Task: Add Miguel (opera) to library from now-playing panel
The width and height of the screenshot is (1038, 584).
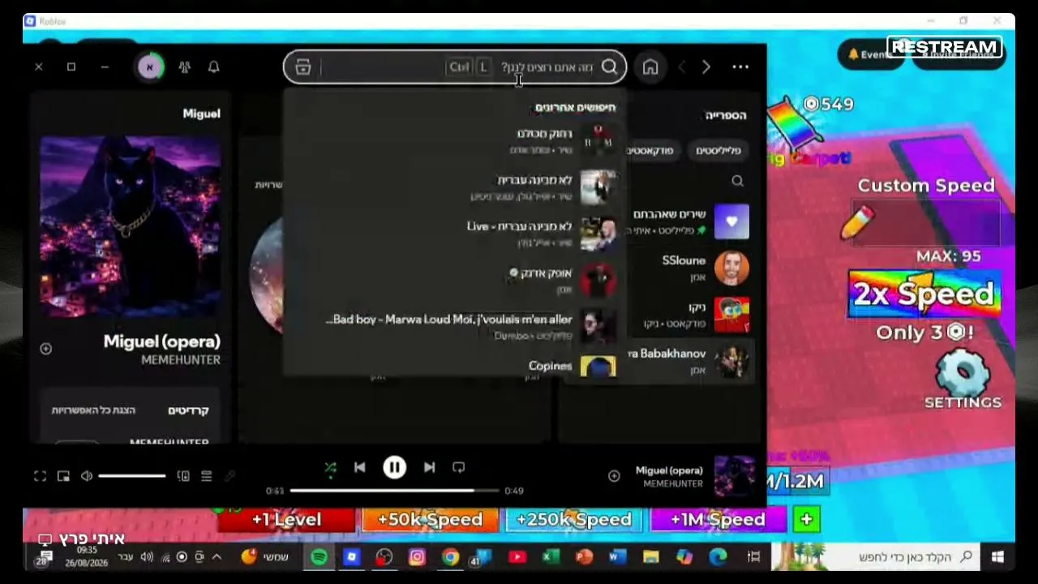Action: click(46, 349)
